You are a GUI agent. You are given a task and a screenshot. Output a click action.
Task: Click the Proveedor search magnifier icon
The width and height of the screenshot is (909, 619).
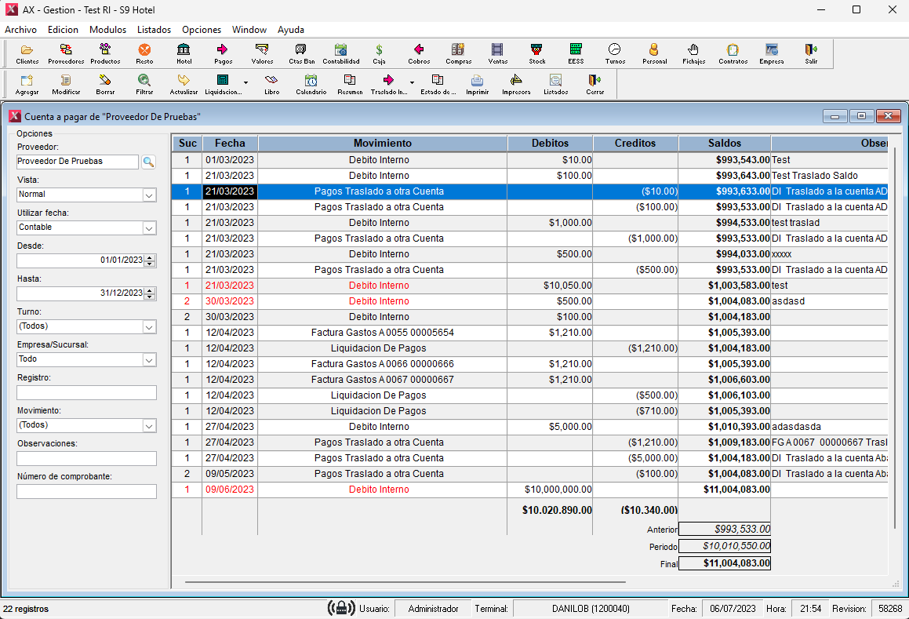(x=148, y=162)
